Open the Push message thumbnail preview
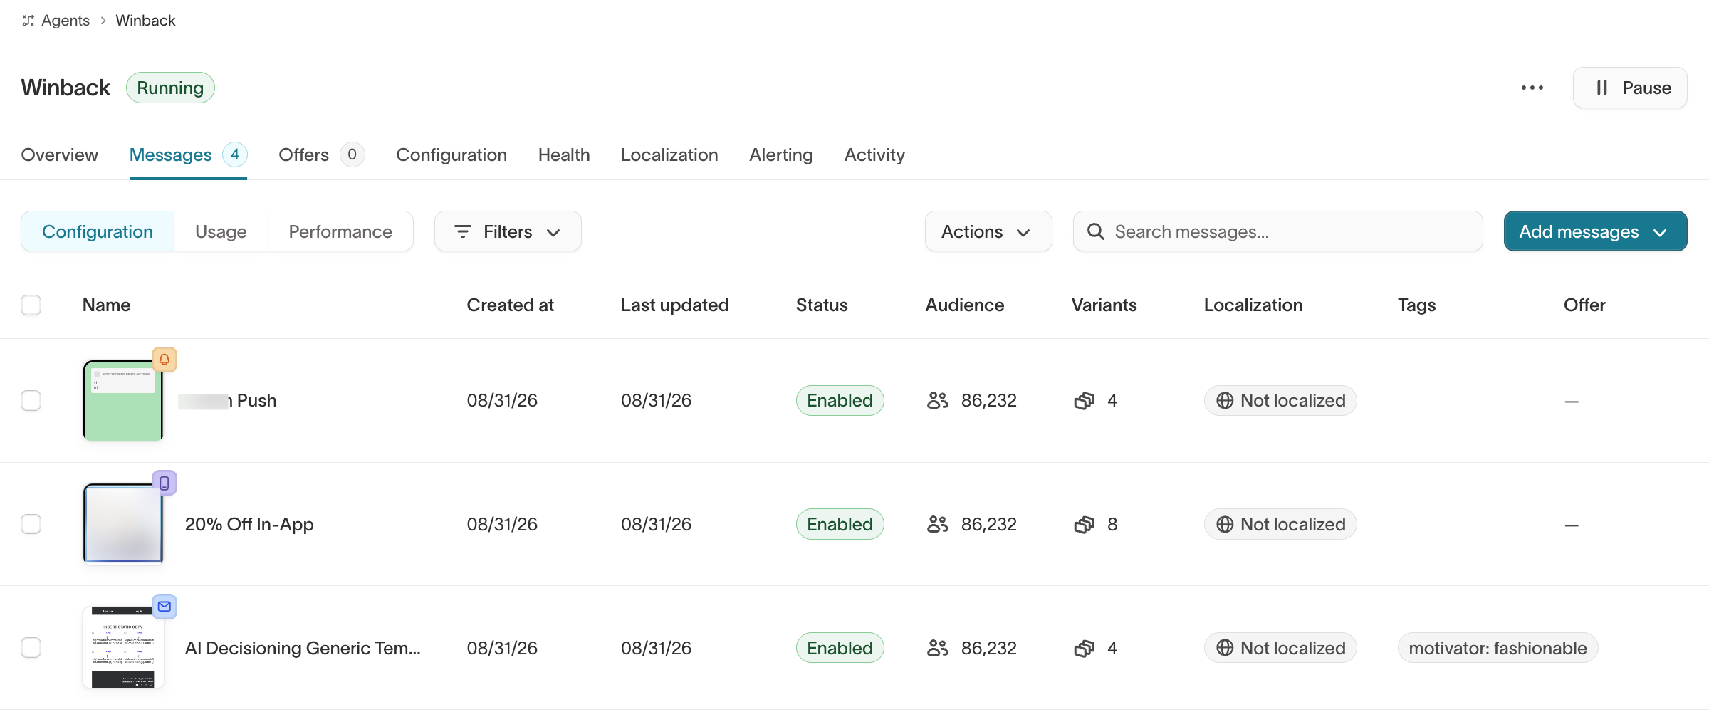Viewport: 1709px width, 712px height. click(123, 400)
